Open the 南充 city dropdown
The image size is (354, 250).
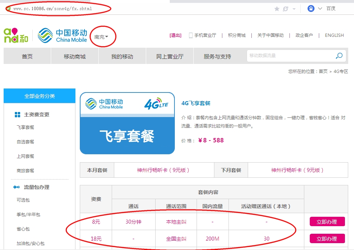point(101,37)
